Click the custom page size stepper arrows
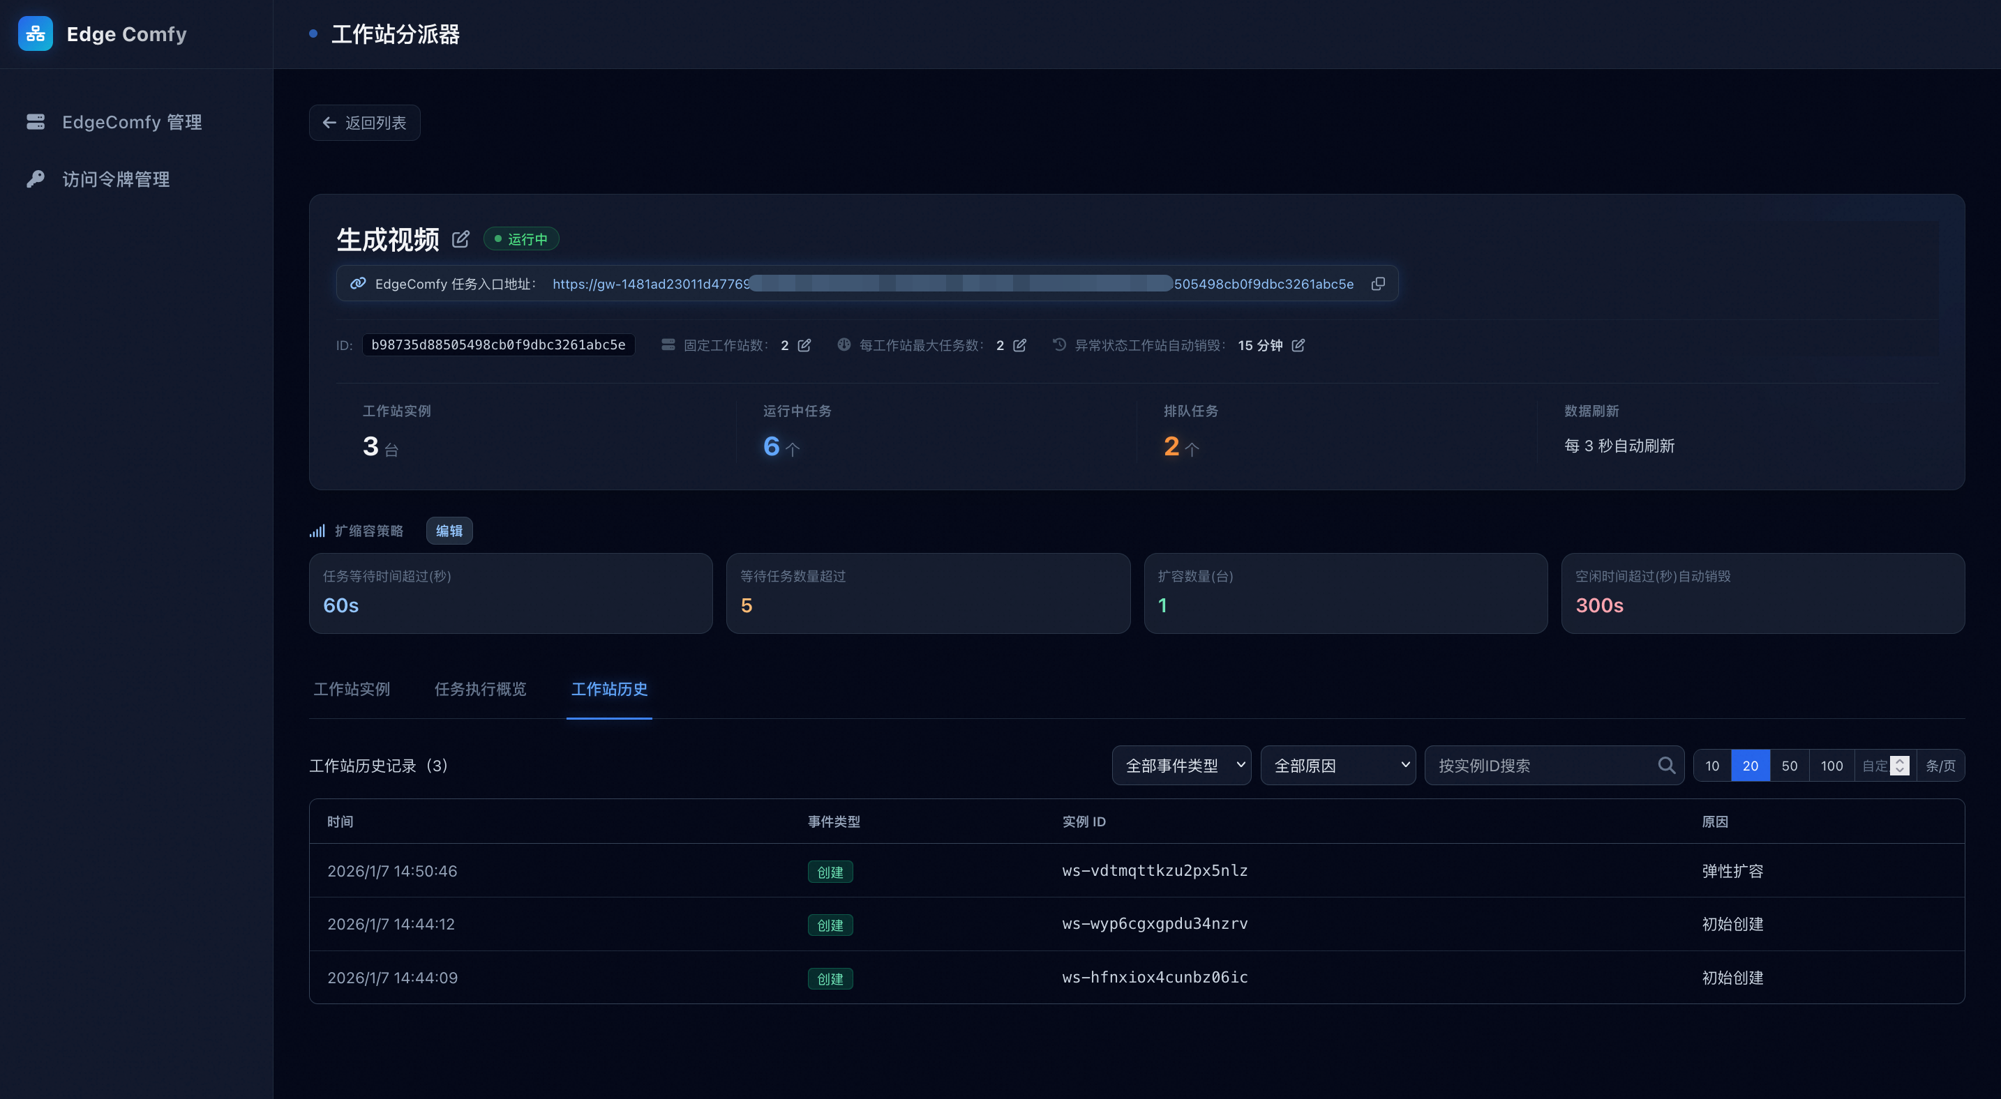Screen dimensions: 2001x1099 [1899, 765]
